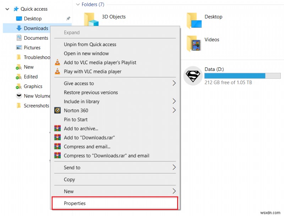
Task: Click the Data (D:) drive icon
Action: pos(193,76)
